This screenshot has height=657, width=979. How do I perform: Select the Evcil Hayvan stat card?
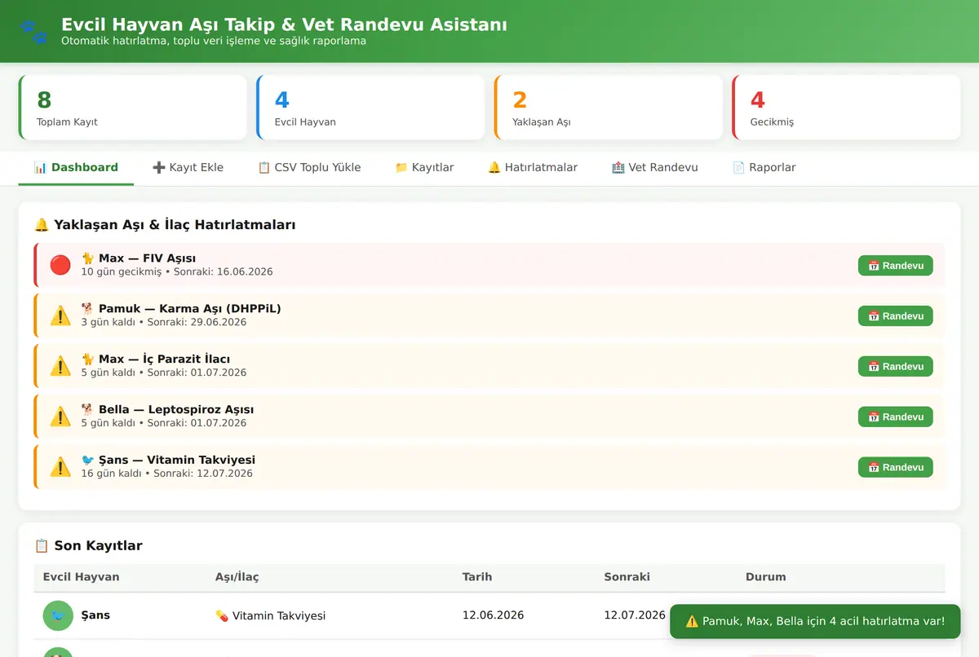[x=370, y=108]
